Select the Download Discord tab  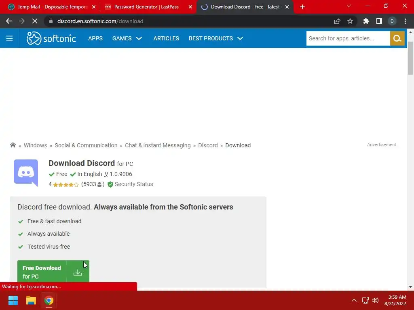[x=245, y=7]
